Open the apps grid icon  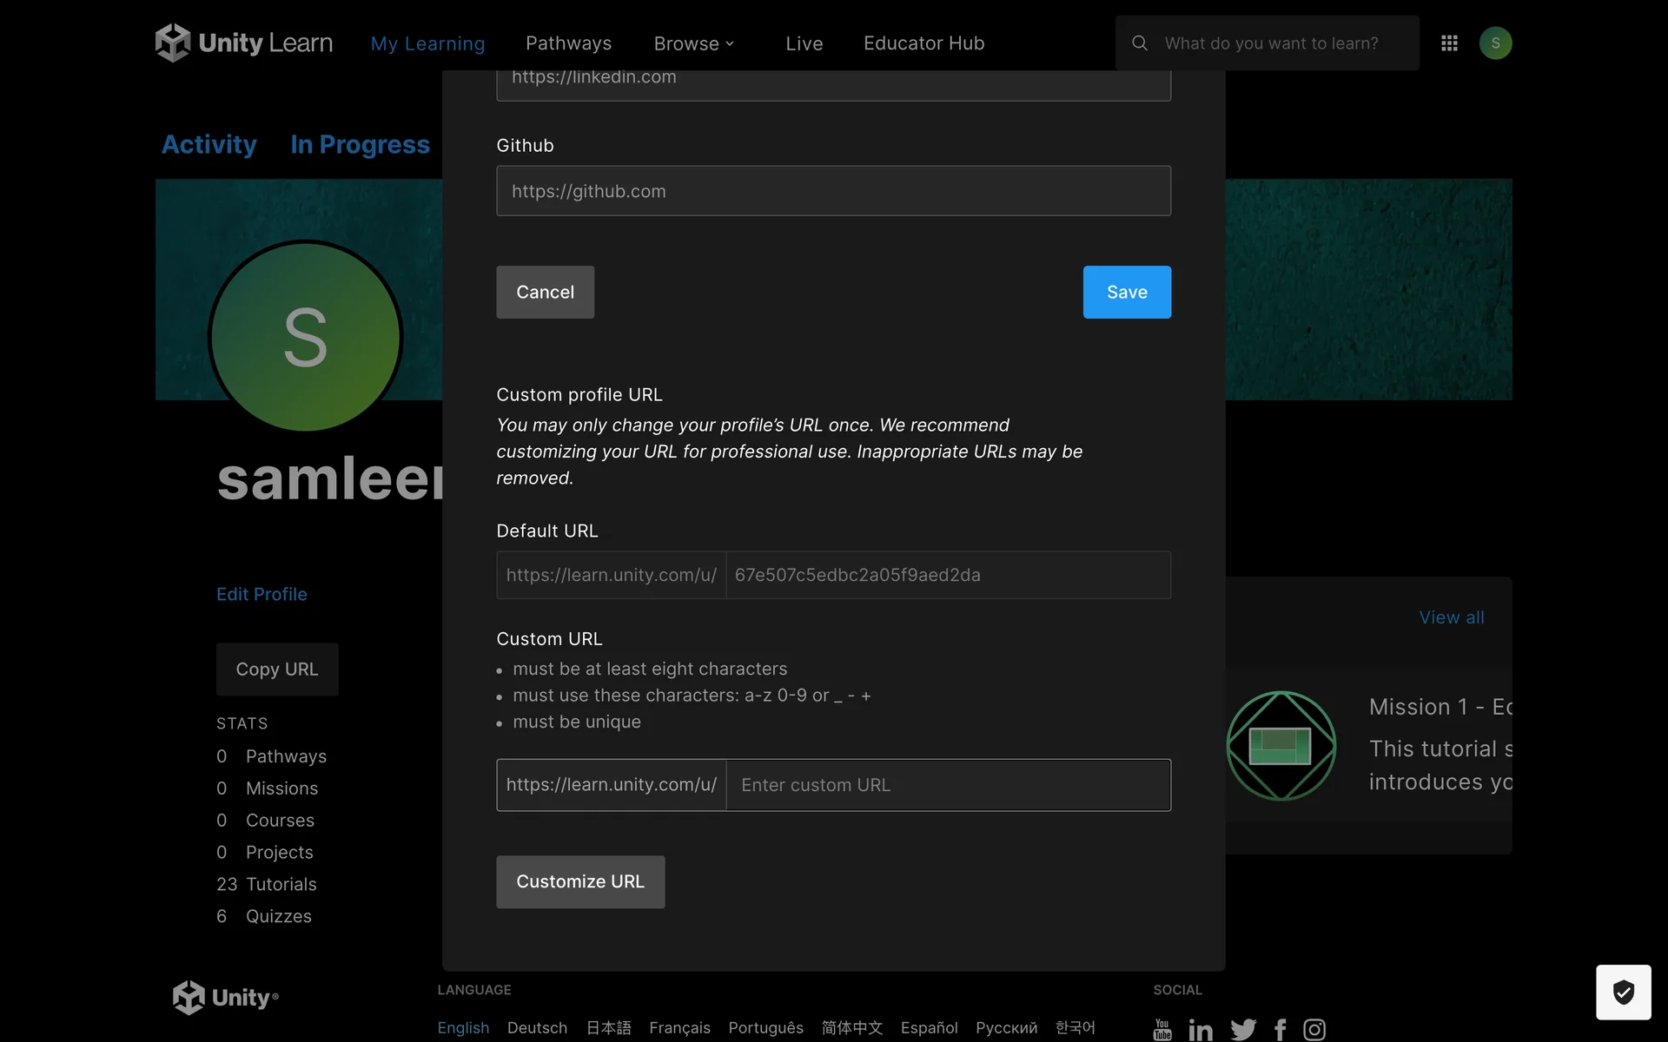click(x=1449, y=43)
